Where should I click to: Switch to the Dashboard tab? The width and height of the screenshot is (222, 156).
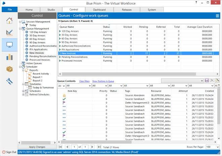(99, 10)
